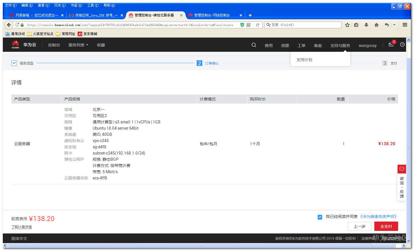The image size is (414, 251).
Task: Open the 工具 menu
Action: pyautogui.click(x=93, y=5)
